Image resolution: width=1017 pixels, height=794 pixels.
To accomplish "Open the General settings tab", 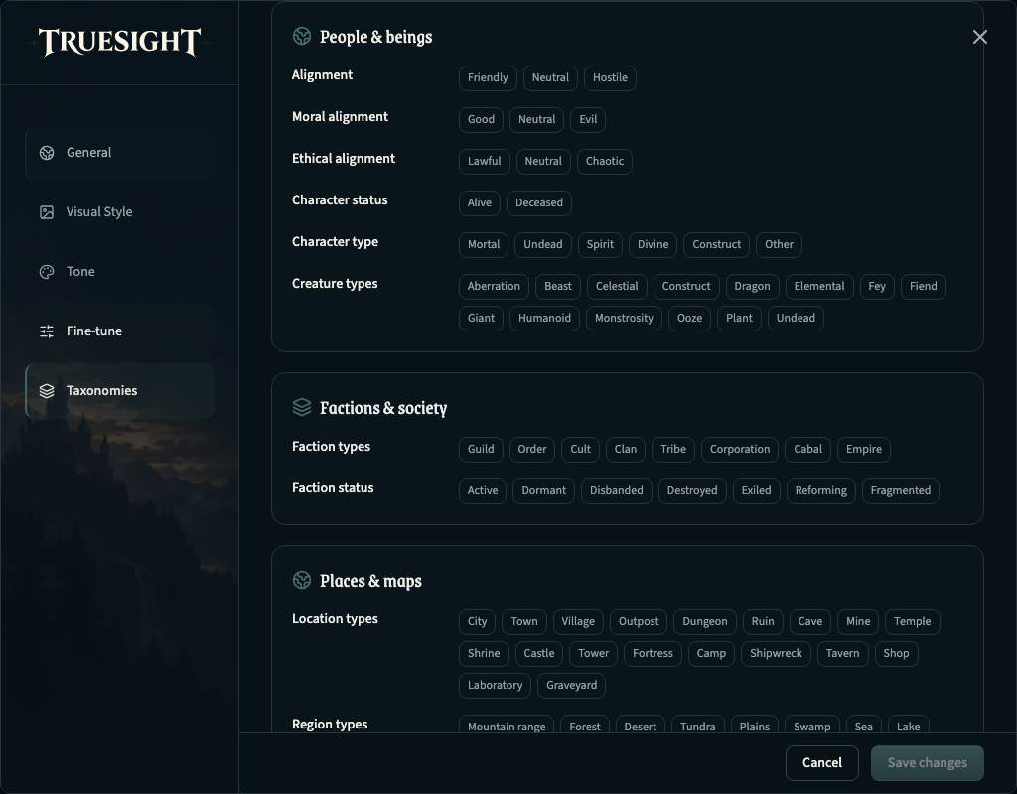I will pyautogui.click(x=120, y=152).
